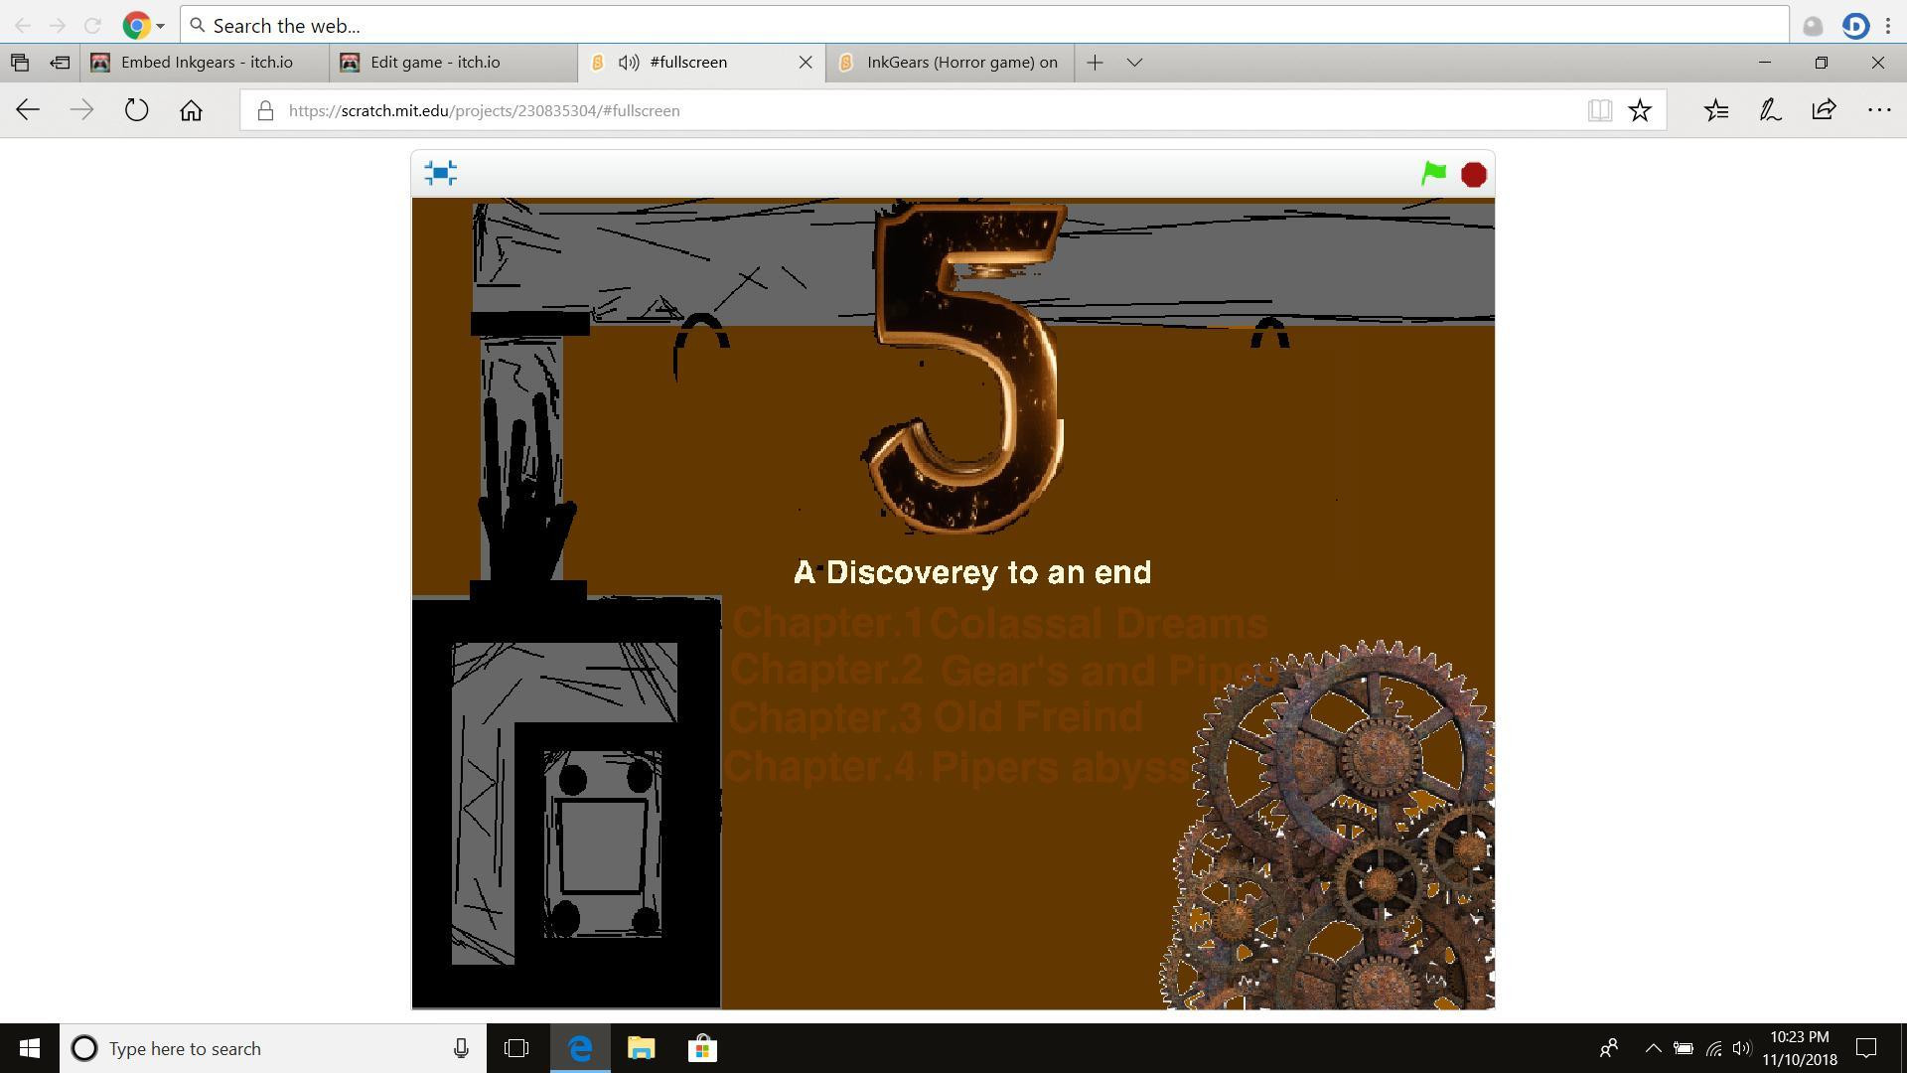Image resolution: width=1907 pixels, height=1073 pixels.
Task: Select Chapter.3 Old Freind
Action: pos(936,716)
